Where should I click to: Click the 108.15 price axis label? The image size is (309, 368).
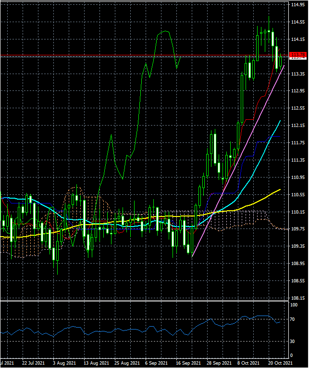click(298, 298)
